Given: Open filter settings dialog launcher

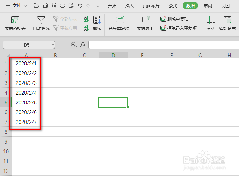Looking at the screenshot, I should 78,34.
